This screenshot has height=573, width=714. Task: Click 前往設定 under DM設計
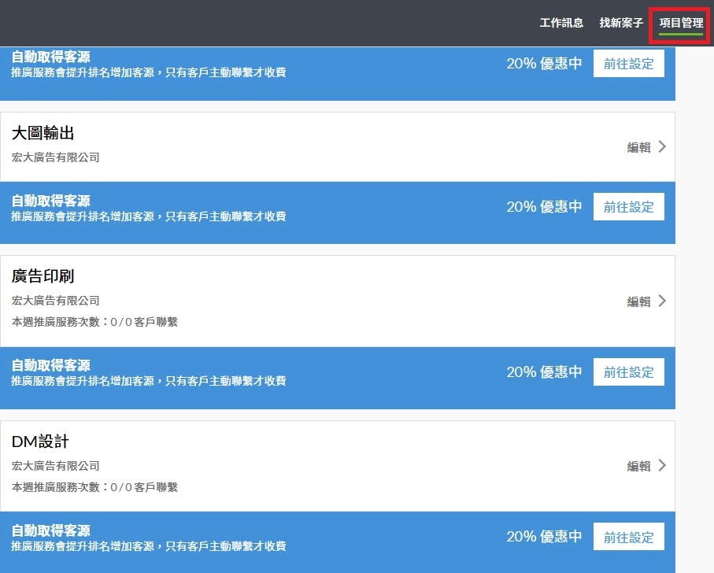pos(628,537)
